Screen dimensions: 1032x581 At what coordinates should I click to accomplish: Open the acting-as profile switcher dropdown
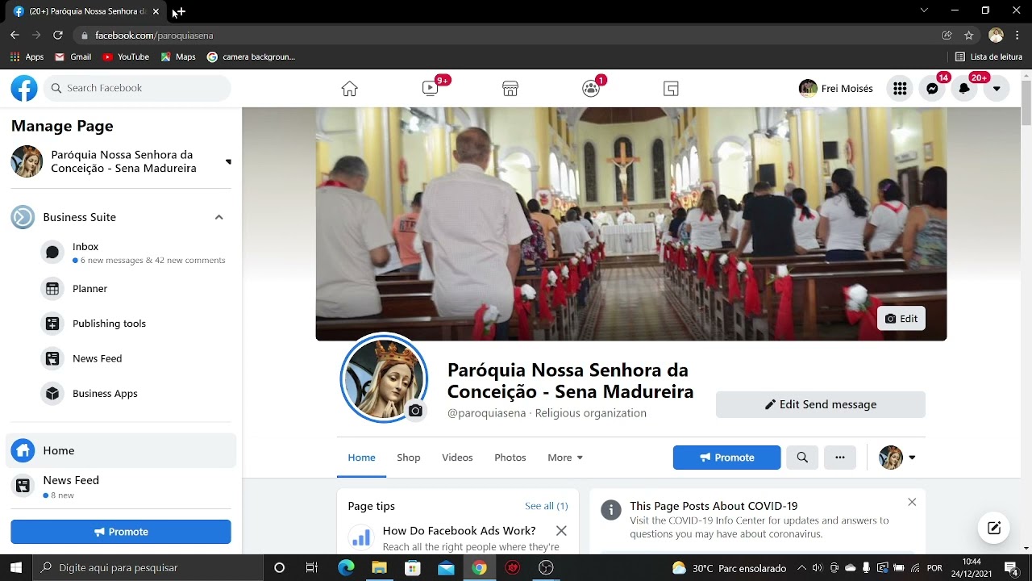pyautogui.click(x=897, y=458)
